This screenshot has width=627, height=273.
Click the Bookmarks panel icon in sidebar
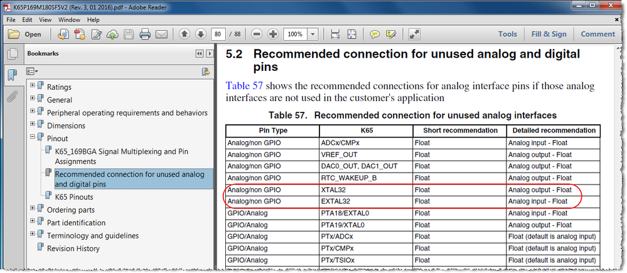[x=13, y=75]
